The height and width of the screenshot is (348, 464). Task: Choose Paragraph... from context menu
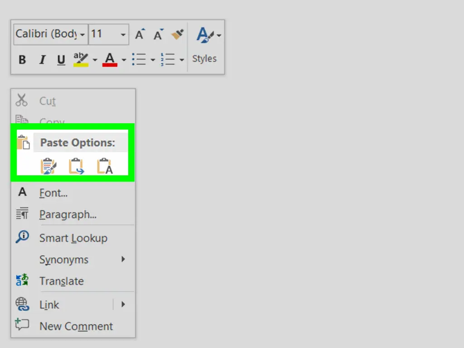(x=68, y=214)
